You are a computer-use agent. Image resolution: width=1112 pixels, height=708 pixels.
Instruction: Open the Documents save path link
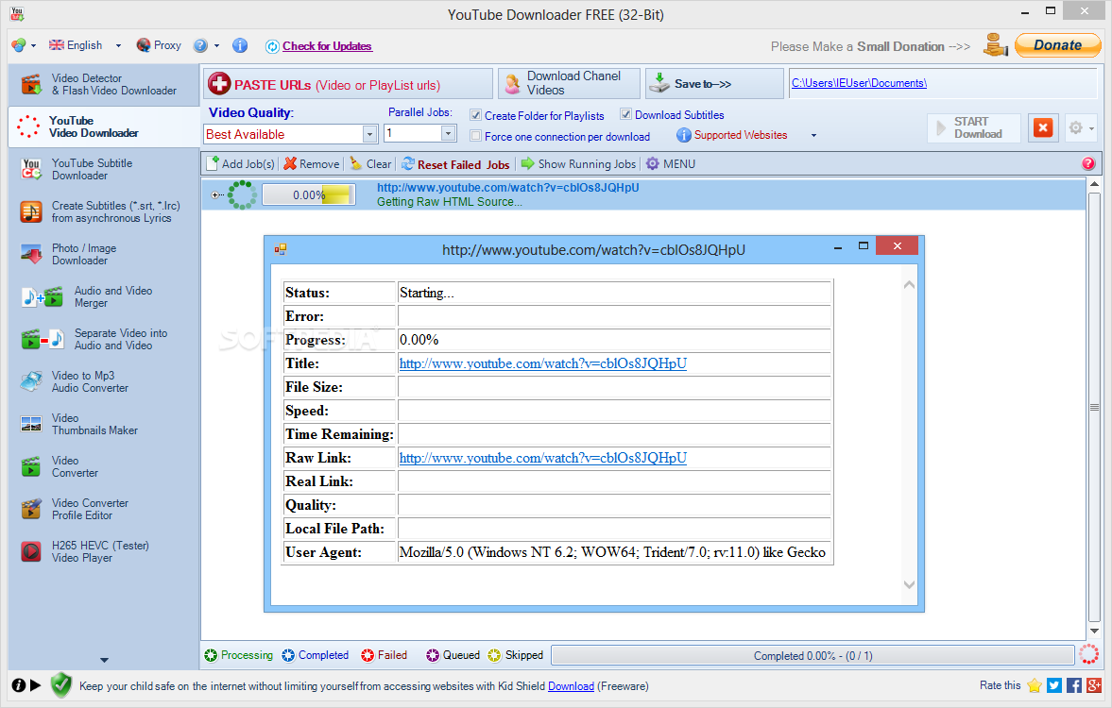859,83
